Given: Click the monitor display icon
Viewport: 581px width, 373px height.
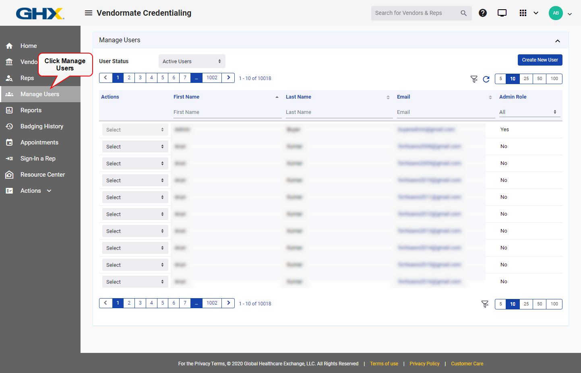Looking at the screenshot, I should 502,13.
